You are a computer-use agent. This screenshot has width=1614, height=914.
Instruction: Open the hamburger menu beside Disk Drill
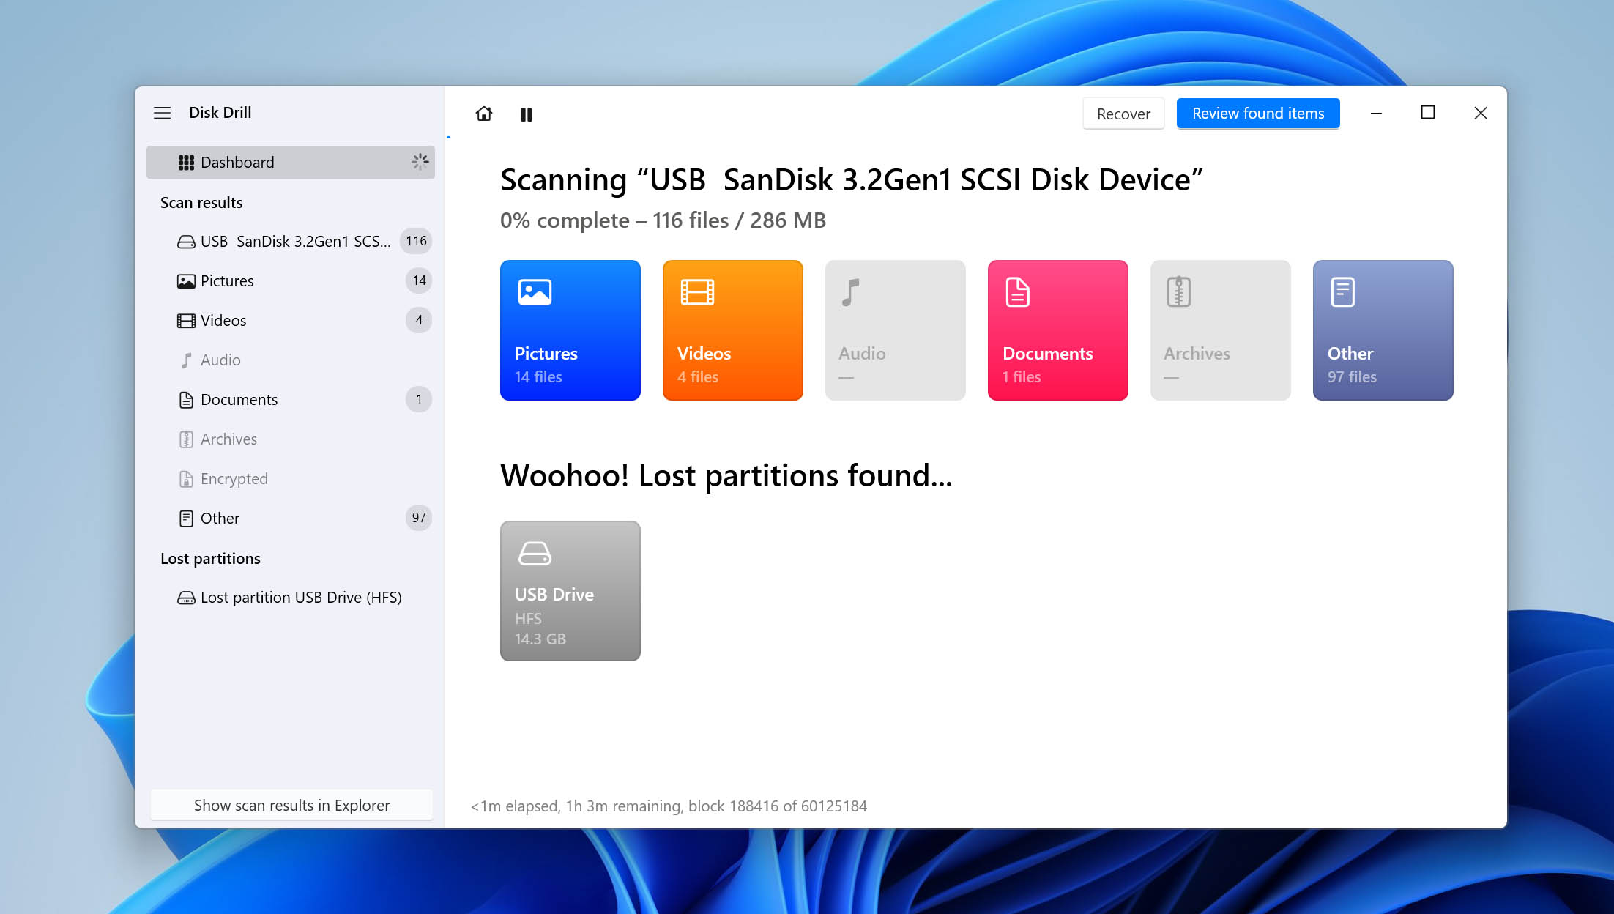pyautogui.click(x=162, y=113)
